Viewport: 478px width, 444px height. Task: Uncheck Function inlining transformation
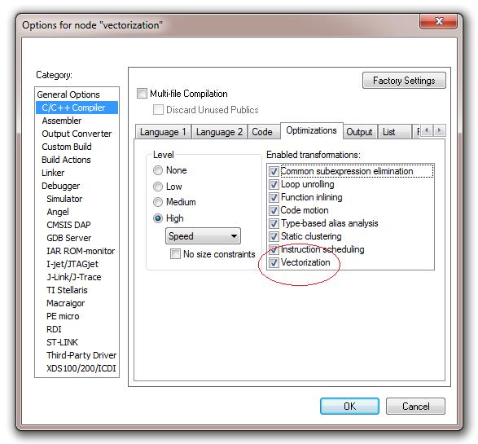pyautogui.click(x=274, y=197)
